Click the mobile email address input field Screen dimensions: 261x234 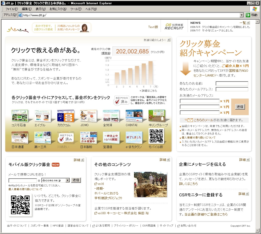23,180
